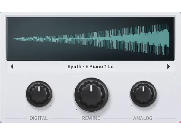The image size is (181, 135).
Task: Click the ANALOG label text
Action: click(143, 118)
